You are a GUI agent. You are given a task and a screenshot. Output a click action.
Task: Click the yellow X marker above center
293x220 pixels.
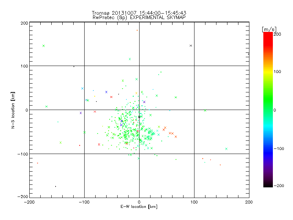pos(136,93)
